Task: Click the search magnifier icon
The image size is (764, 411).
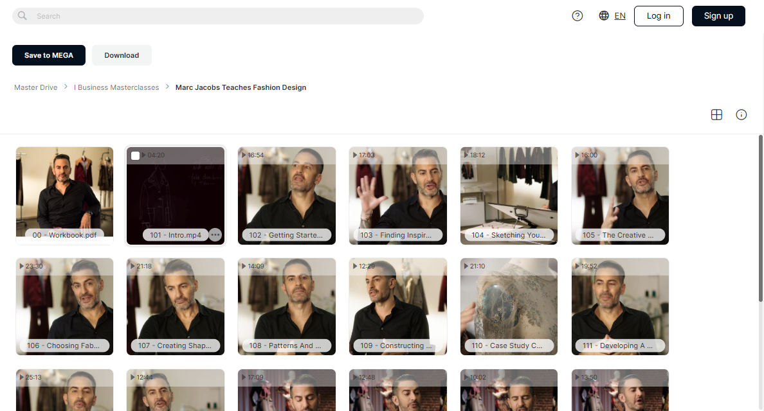Action: (x=22, y=15)
